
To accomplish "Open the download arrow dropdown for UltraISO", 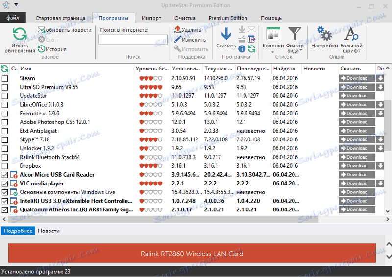I will pyautogui.click(x=380, y=87).
